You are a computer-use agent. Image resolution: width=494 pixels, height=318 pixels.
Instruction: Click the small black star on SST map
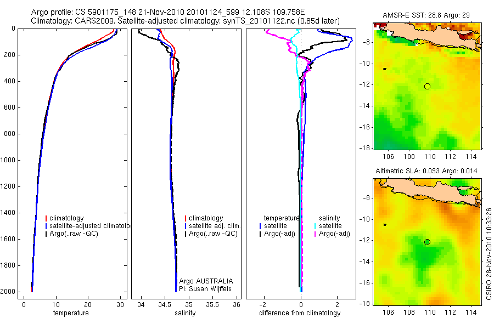(x=385, y=69)
